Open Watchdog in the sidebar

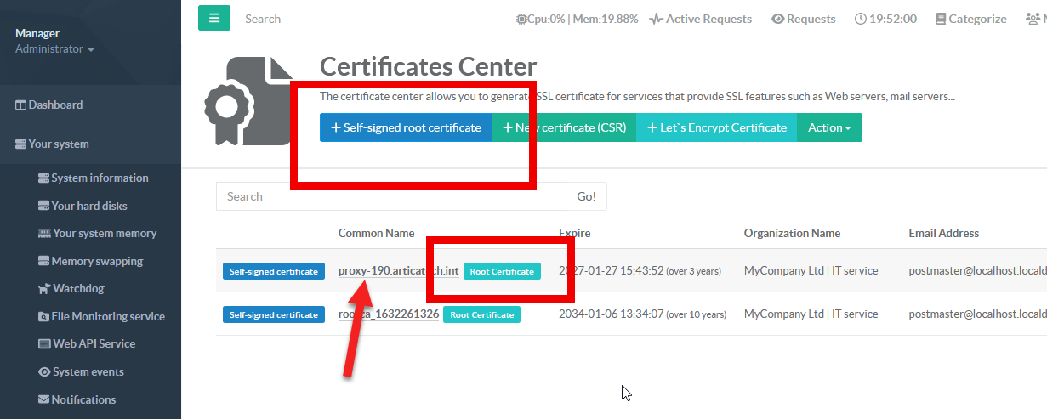tap(77, 289)
